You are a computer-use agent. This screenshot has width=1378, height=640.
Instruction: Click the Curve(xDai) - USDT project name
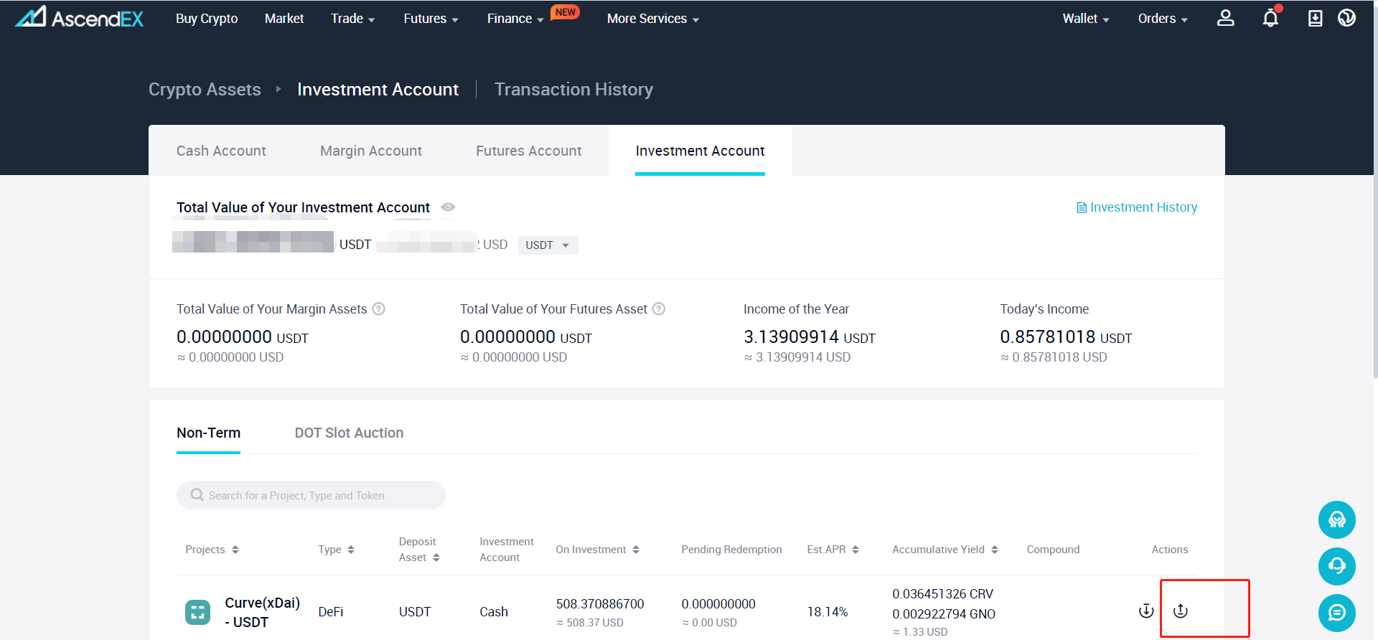coord(263,612)
